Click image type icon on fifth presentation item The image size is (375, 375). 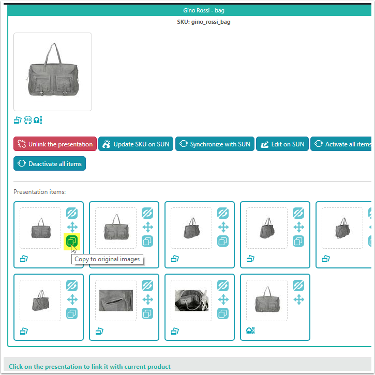tap(326, 259)
